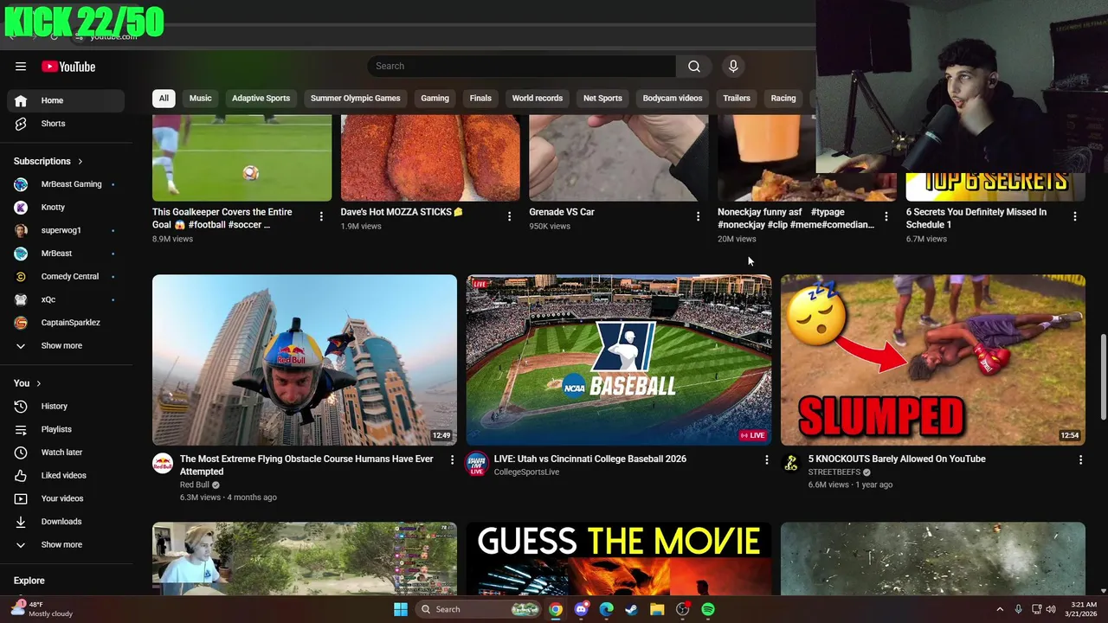Select the Adaptive Sports chip
1108x623 pixels.
click(x=261, y=99)
